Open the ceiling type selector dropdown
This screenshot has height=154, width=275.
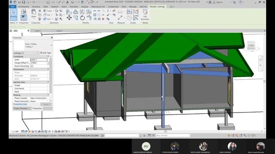pyautogui.click(x=51, y=45)
